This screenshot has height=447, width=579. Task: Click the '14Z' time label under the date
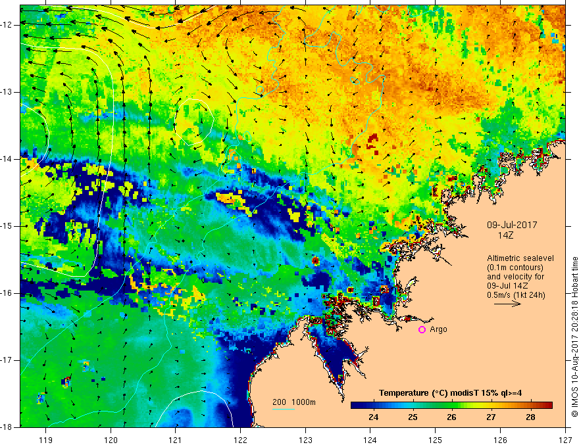point(505,235)
